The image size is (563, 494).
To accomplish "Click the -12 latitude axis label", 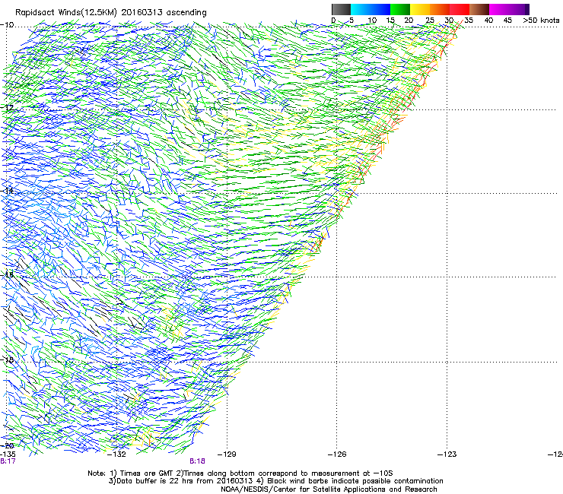I will pos(7,108).
